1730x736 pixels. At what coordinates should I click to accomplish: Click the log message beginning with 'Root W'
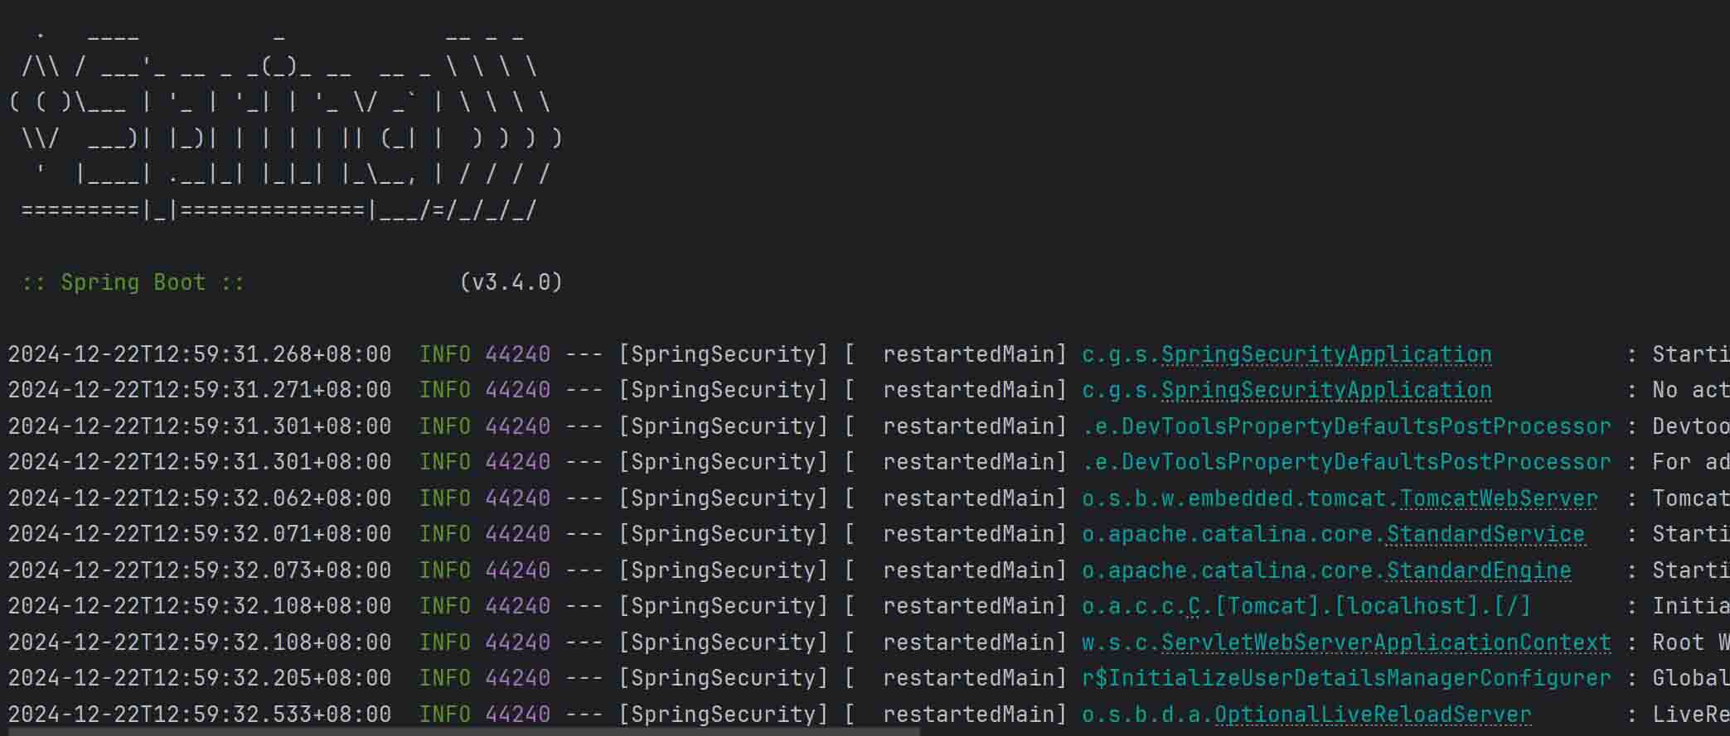tap(1690, 642)
